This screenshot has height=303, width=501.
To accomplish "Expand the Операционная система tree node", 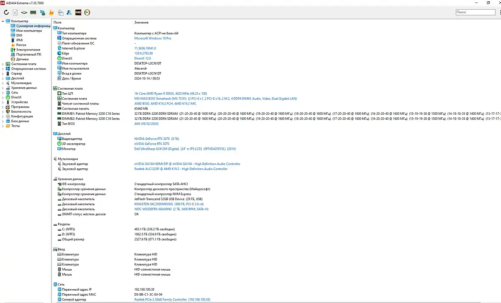I will (x=3, y=69).
